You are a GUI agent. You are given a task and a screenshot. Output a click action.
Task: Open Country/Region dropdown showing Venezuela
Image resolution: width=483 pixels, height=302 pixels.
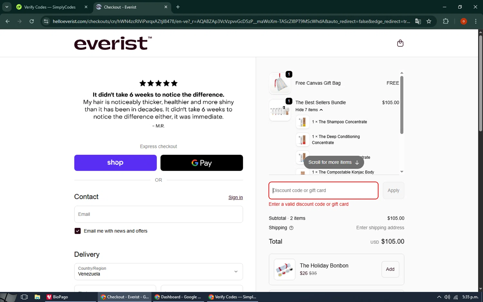(x=158, y=271)
